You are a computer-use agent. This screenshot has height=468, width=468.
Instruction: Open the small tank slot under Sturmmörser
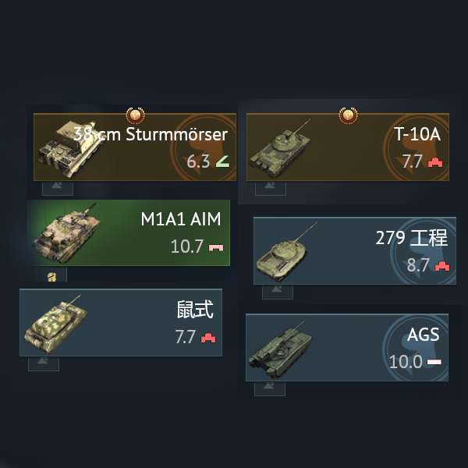(x=58, y=188)
